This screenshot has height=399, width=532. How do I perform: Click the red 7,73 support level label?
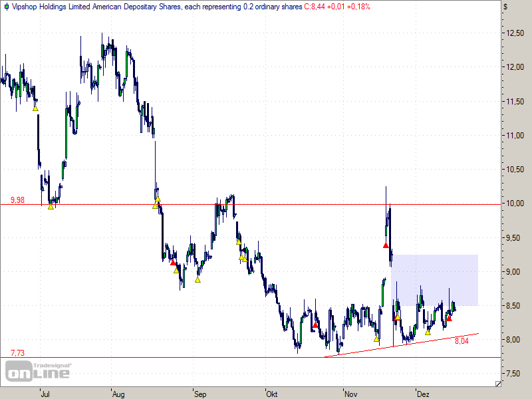click(x=17, y=352)
